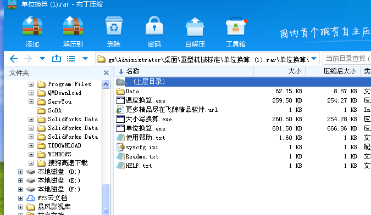Image resolution: width=371 pixels, height=215 pixels.
Task: Click the 自解压 (Self-extract) icon
Action: click(195, 26)
